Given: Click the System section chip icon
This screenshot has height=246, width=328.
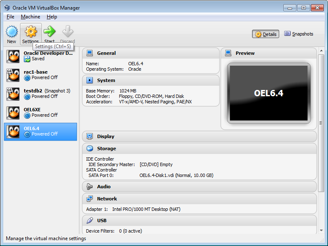Looking at the screenshot, I should pyautogui.click(x=90, y=80).
